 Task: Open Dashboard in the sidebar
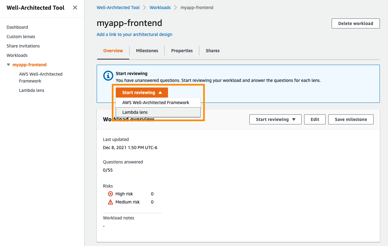pos(17,27)
